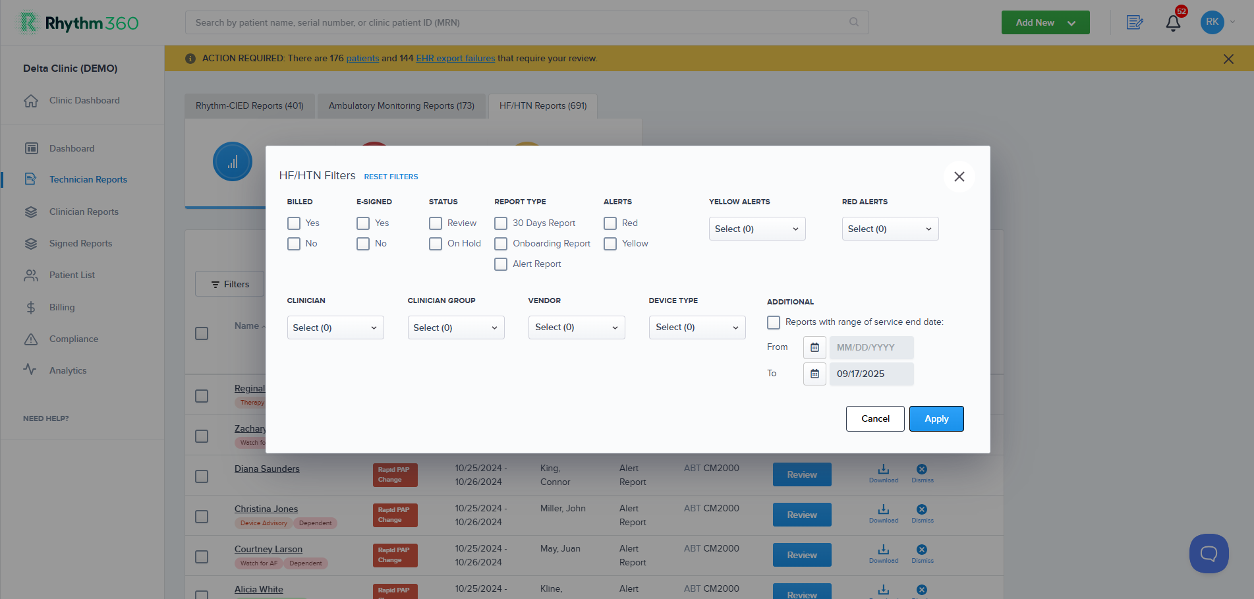Dismiss Courtney Larson's report

[x=922, y=554]
